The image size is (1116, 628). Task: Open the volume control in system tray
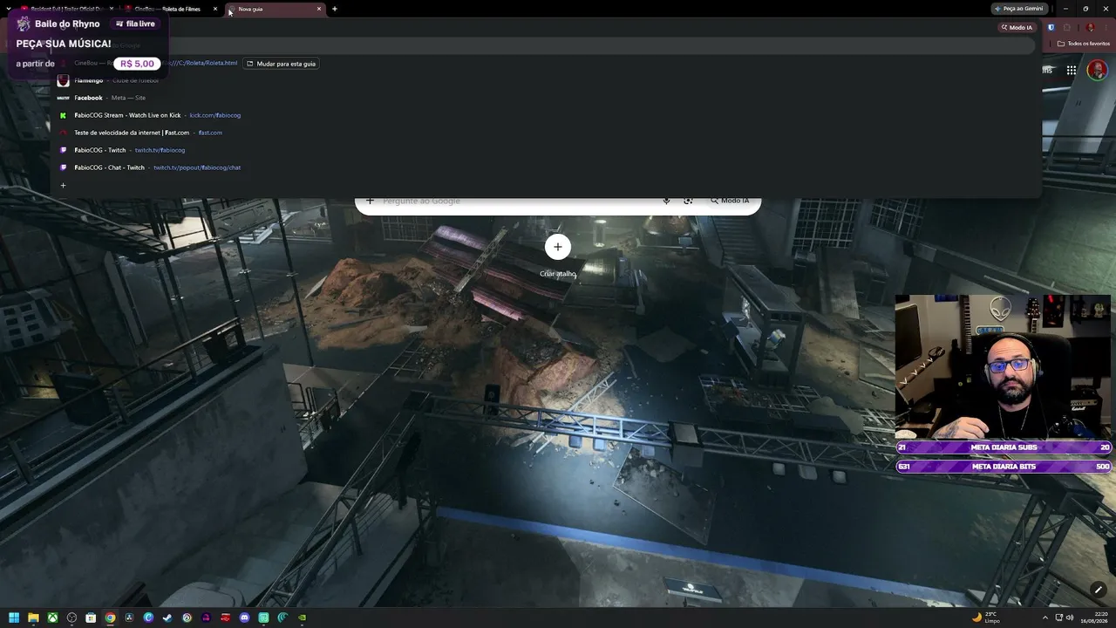coord(1071,618)
